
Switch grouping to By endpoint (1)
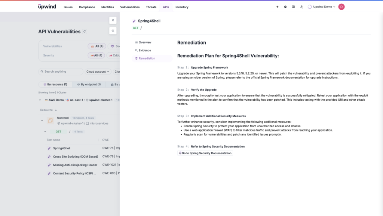click(x=89, y=84)
